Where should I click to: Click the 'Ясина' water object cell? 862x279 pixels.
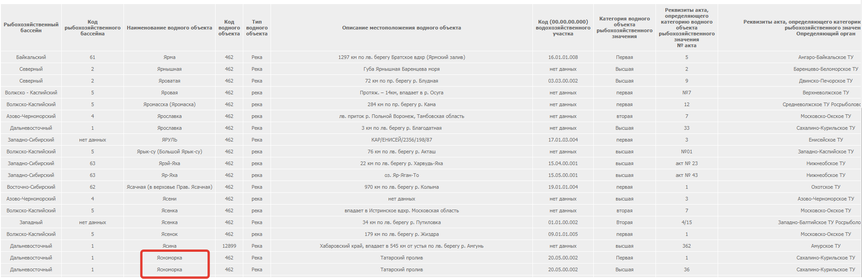(169, 246)
